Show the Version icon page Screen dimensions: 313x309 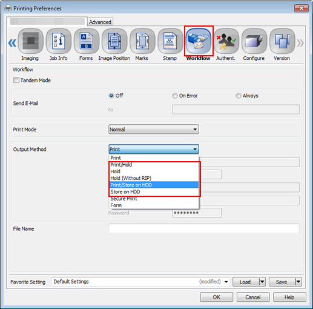click(x=282, y=41)
